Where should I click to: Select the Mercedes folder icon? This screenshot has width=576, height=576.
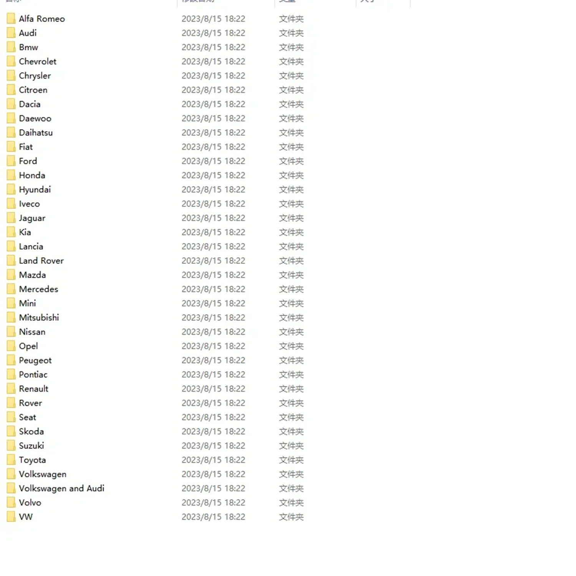click(x=11, y=289)
